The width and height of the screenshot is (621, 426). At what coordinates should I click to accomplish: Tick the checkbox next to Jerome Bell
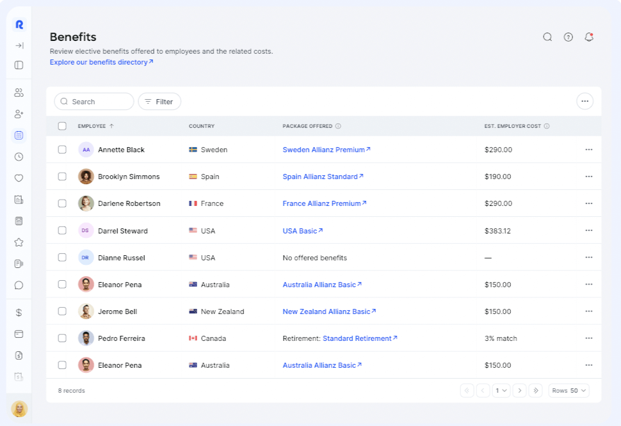62,312
